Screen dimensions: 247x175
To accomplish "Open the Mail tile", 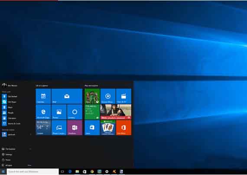I will click(x=67, y=96).
